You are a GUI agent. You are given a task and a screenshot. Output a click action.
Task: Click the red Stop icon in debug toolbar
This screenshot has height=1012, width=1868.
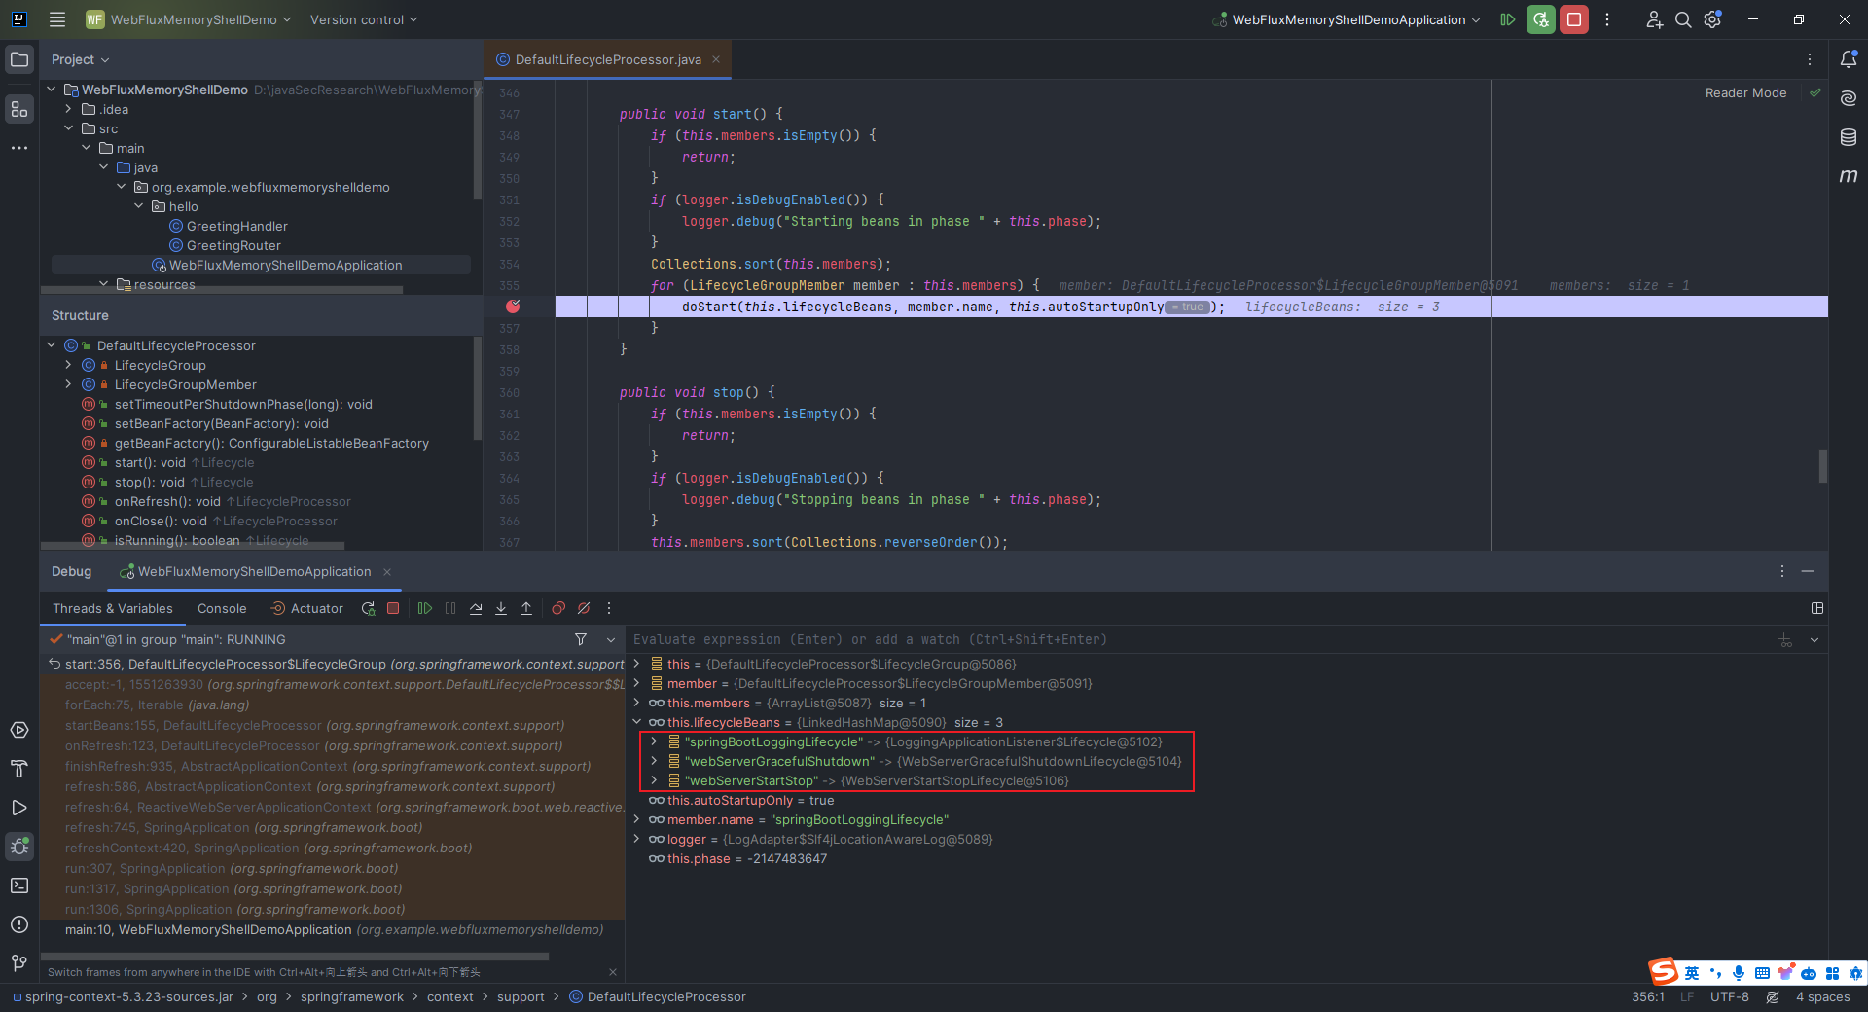[393, 608]
